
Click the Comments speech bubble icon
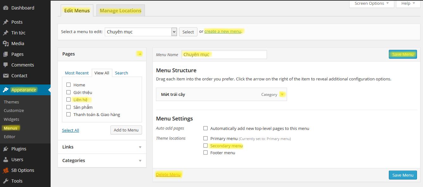point(6,65)
